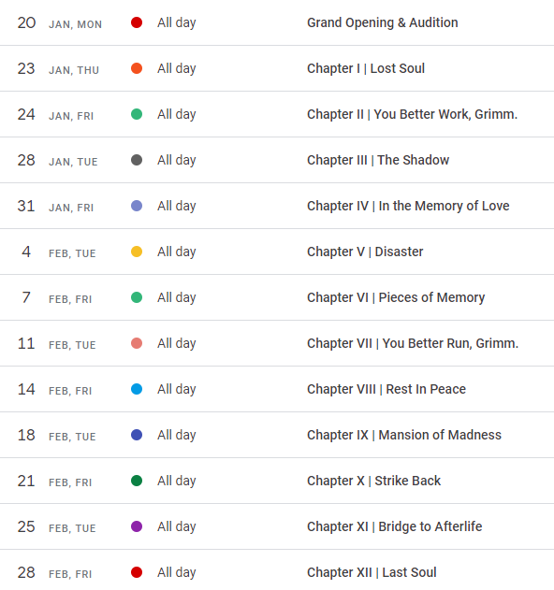Select the date 31 Jan, Fri
This screenshot has height=590, width=554.
click(55, 207)
